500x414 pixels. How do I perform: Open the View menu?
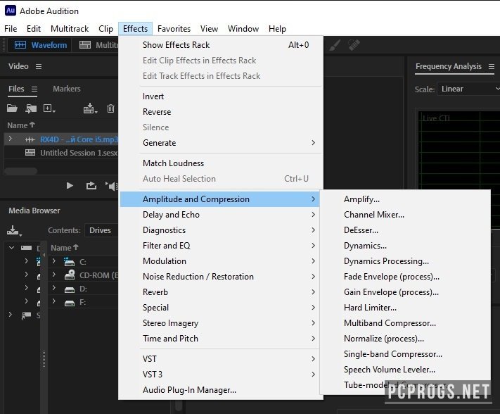point(209,29)
